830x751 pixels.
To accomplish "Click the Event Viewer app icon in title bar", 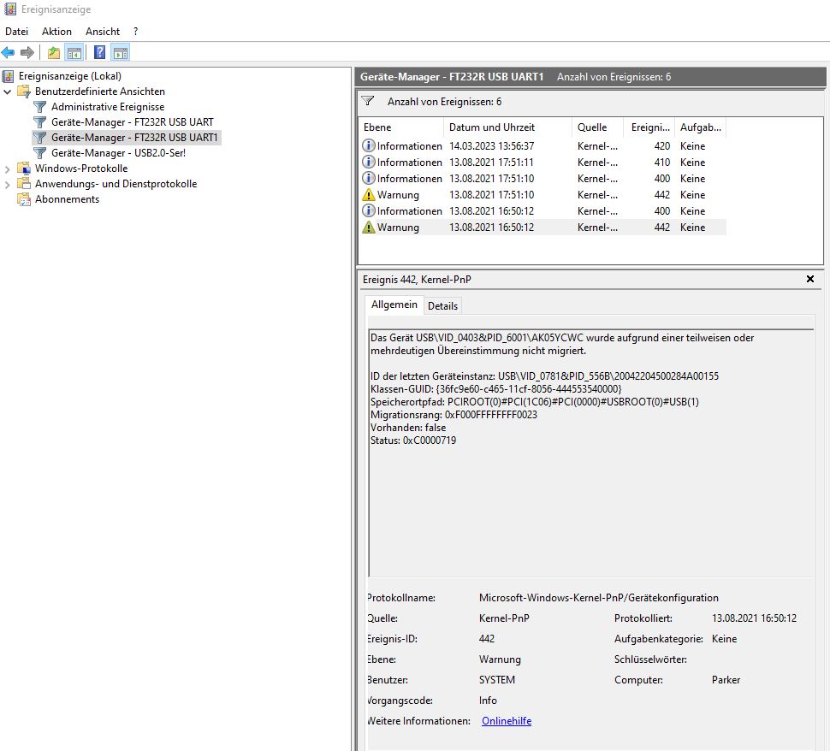I will 9,9.
